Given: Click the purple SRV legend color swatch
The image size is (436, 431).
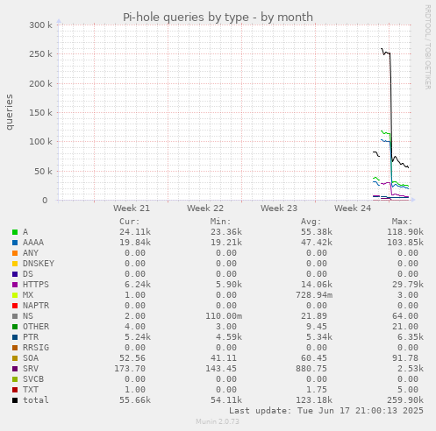Looking at the screenshot, I should click(15, 369).
